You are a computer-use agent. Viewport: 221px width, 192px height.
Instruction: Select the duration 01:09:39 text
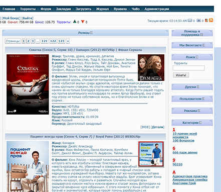[92, 117]
